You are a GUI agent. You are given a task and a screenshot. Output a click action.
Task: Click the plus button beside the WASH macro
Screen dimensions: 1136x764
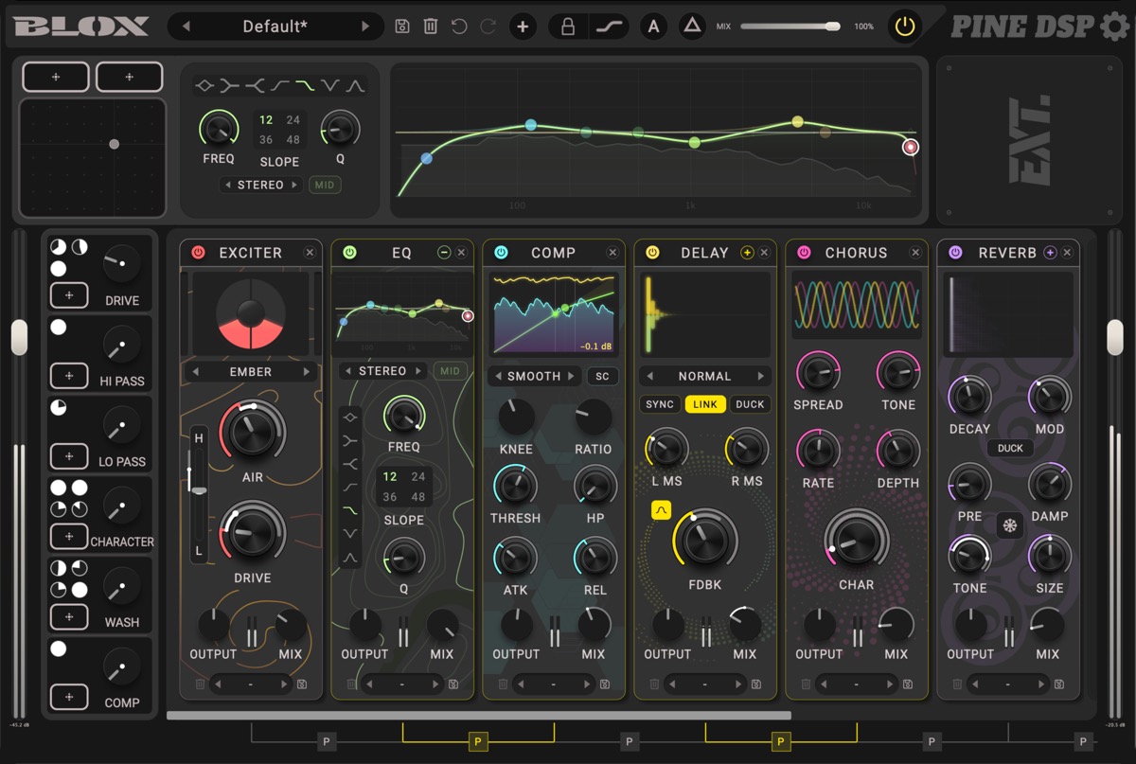click(x=68, y=617)
